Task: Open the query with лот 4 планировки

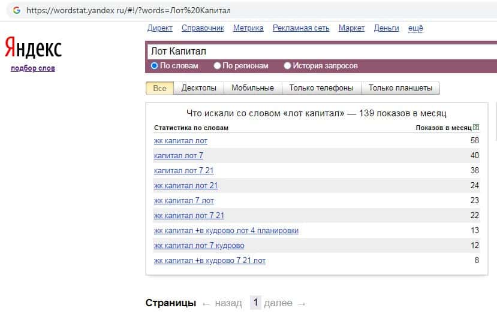Action: tap(226, 231)
